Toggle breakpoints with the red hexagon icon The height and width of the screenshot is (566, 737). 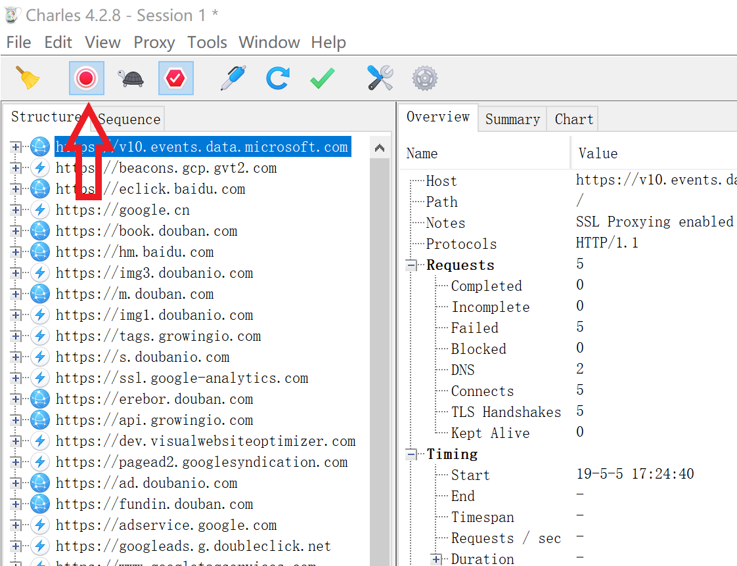click(175, 78)
